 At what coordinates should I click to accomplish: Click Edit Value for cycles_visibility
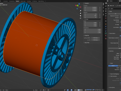(x=96, y=38)
